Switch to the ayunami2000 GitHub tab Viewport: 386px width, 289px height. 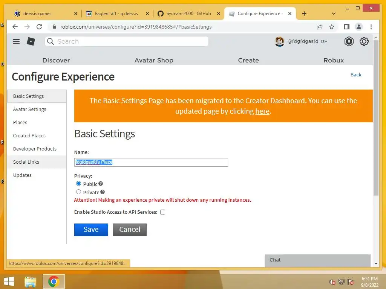coord(188,14)
